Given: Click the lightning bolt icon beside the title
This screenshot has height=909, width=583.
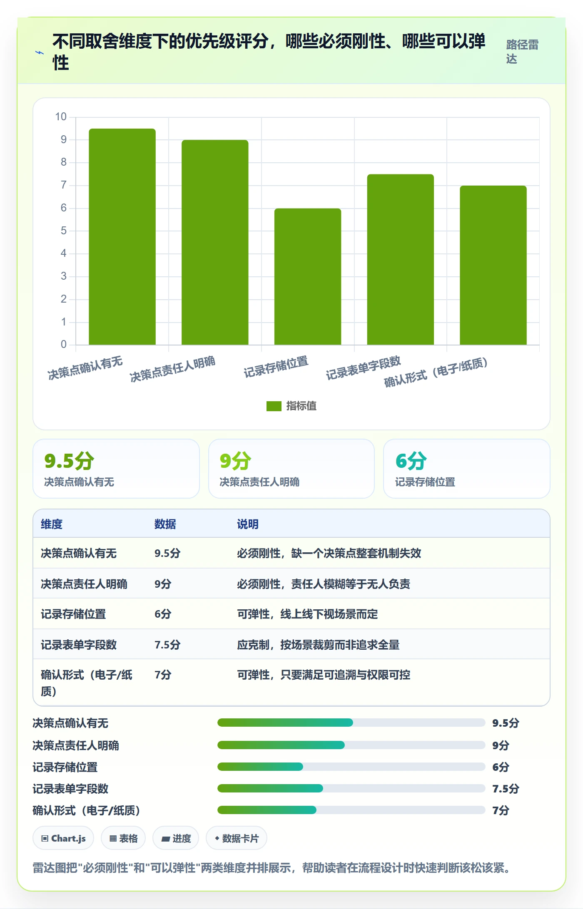Looking at the screenshot, I should tap(39, 52).
